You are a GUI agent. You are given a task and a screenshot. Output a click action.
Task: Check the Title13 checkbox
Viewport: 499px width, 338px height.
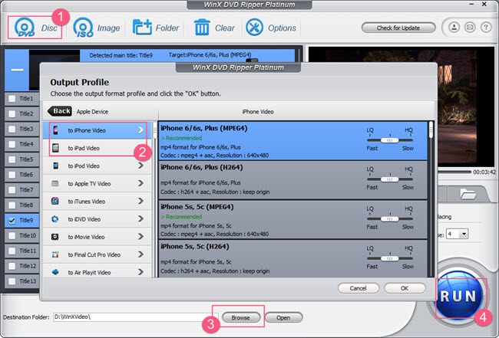(12, 281)
